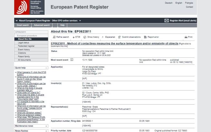
Task: Collapse the Quick help panel
Action: pos(46,68)
